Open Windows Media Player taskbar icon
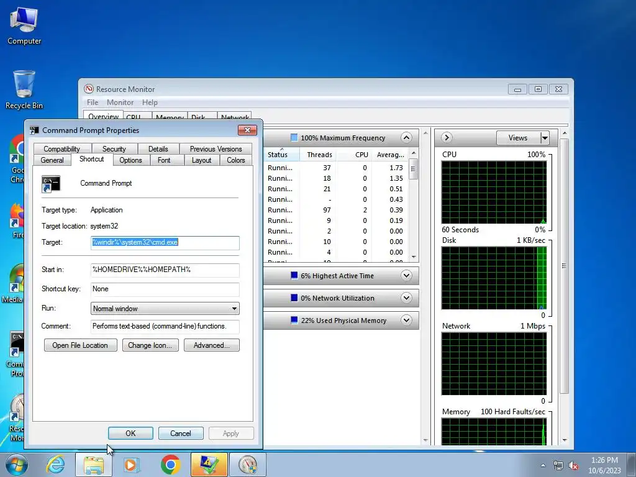 coord(131,465)
